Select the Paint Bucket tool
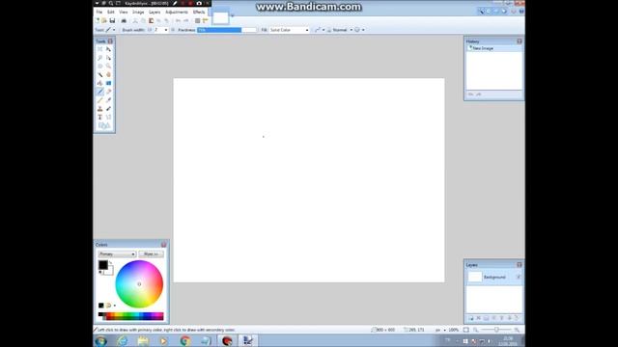 coord(100,83)
